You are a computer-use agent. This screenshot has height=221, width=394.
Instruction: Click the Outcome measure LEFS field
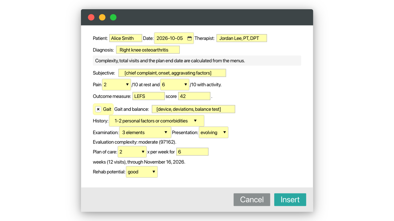149,96
